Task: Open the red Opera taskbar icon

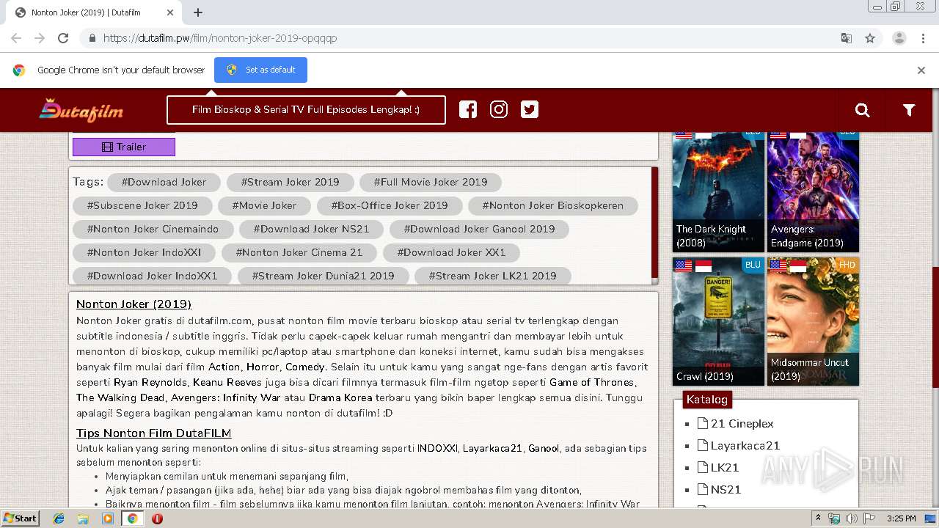Action: coord(157,518)
